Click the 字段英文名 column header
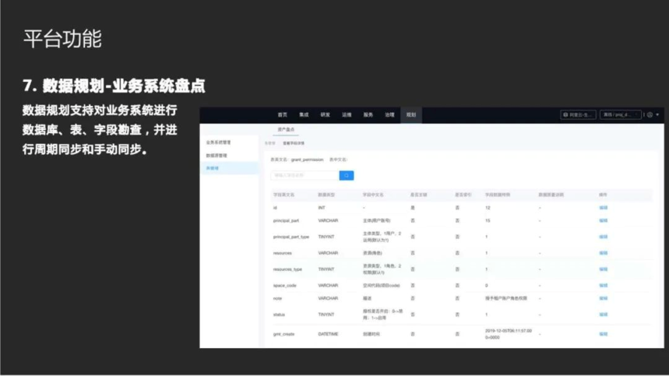Image resolution: width=669 pixels, height=376 pixels. (283, 195)
